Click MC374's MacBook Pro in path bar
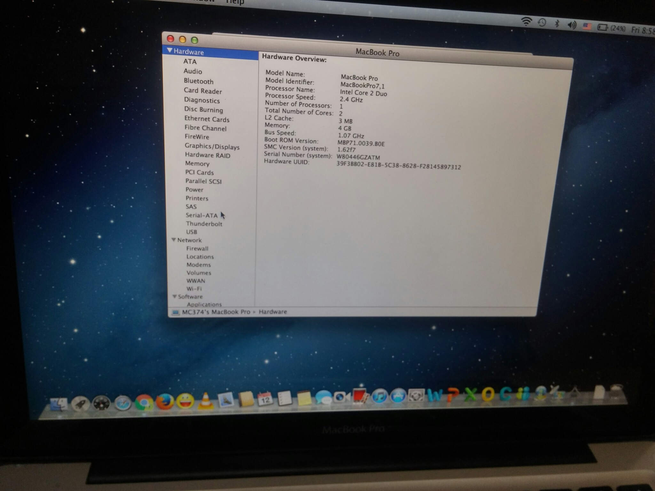 coord(216,312)
